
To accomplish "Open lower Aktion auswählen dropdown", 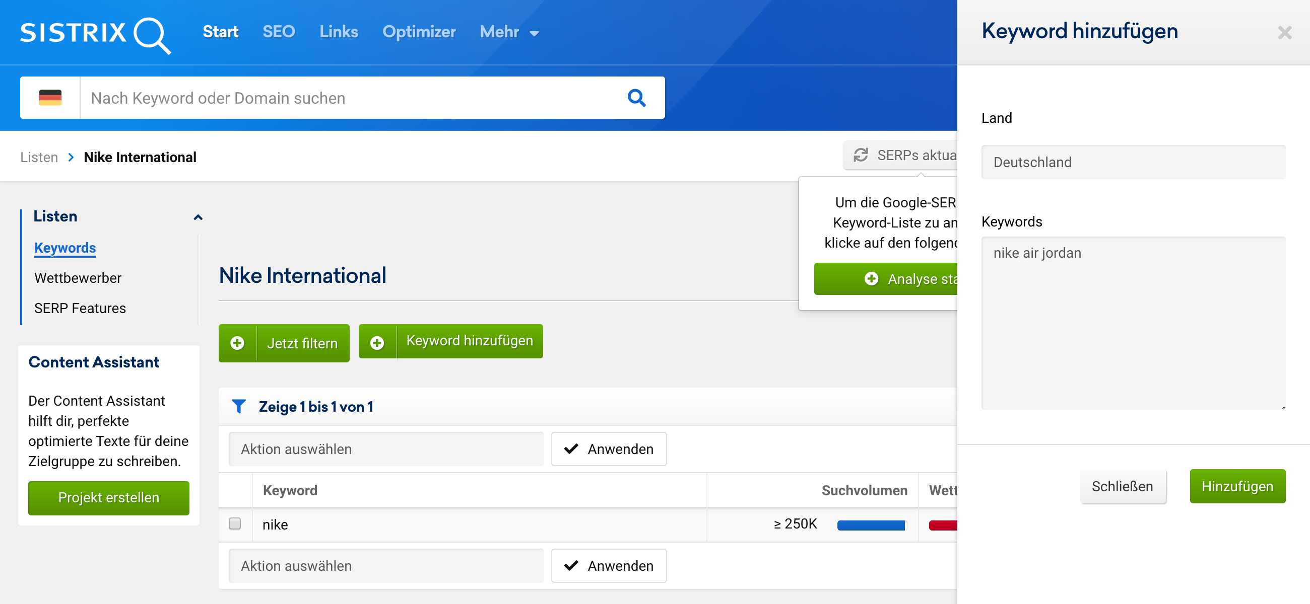I will click(386, 565).
